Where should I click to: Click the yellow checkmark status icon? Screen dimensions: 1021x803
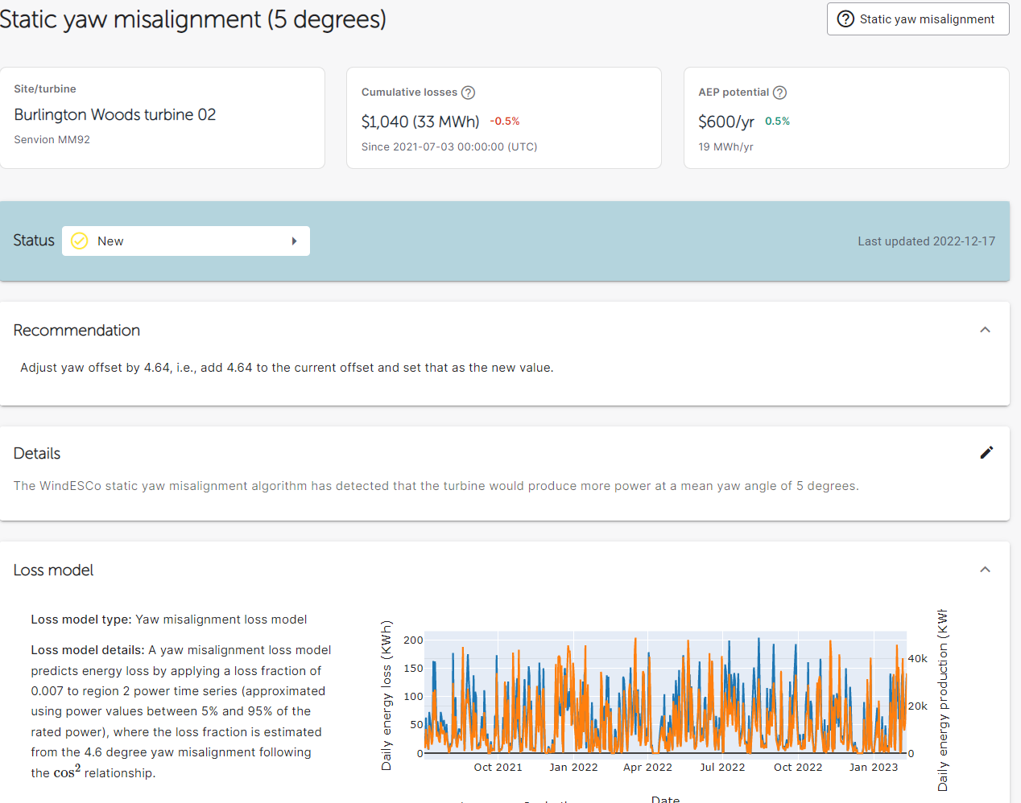80,241
